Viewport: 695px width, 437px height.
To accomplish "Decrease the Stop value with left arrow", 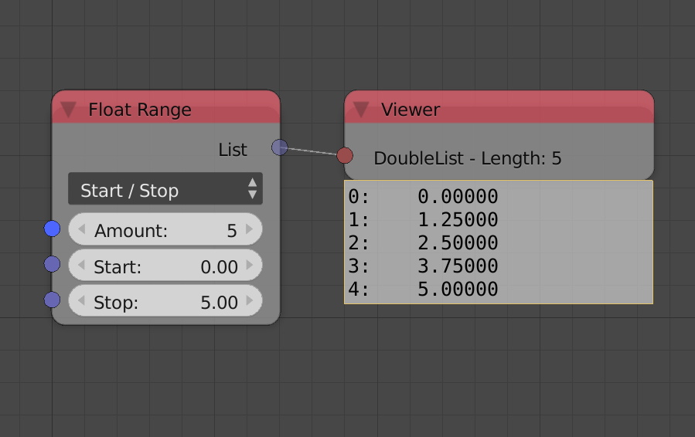I will tap(81, 300).
